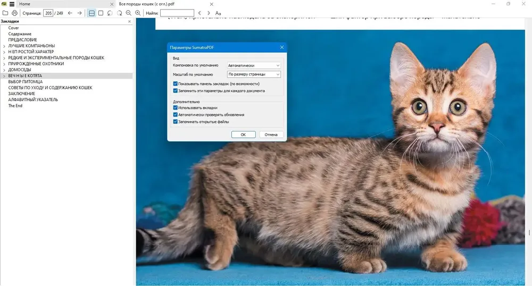Screen dimensions: 532x286
Task: Close the Все породы кошек PDF tab
Action: [212, 4]
